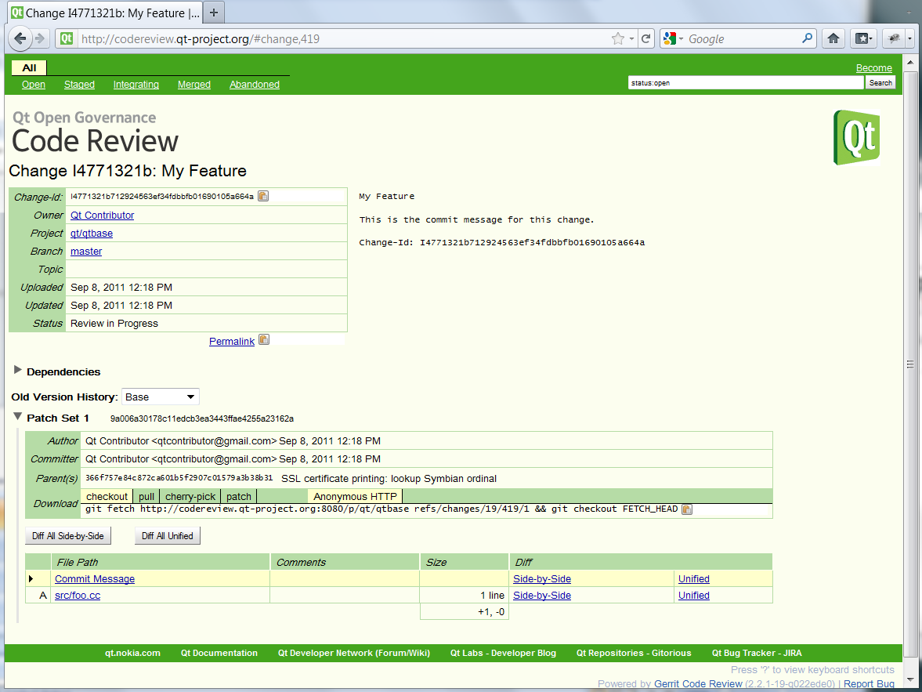Screen dimensions: 922x692
Task: Click the 'Review in Progress' status text
Action: click(x=114, y=323)
